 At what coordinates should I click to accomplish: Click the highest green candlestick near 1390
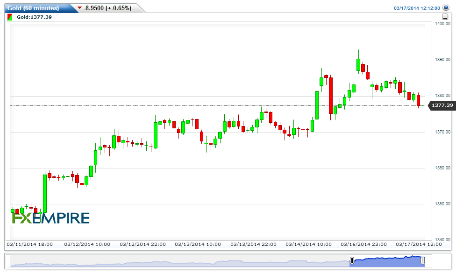(358, 65)
